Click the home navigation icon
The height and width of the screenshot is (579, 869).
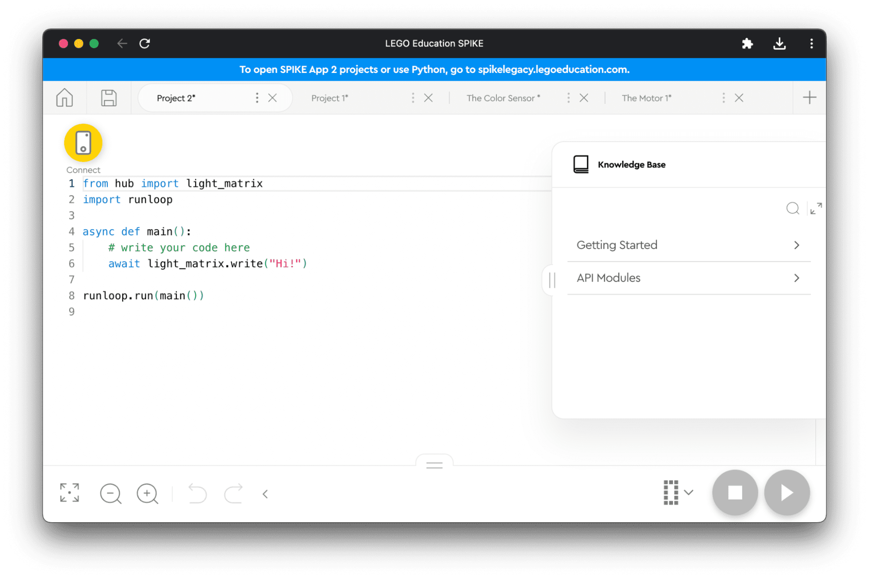click(x=65, y=98)
